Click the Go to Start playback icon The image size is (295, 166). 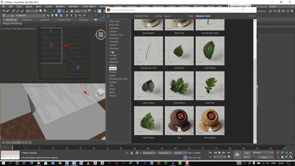point(211,153)
